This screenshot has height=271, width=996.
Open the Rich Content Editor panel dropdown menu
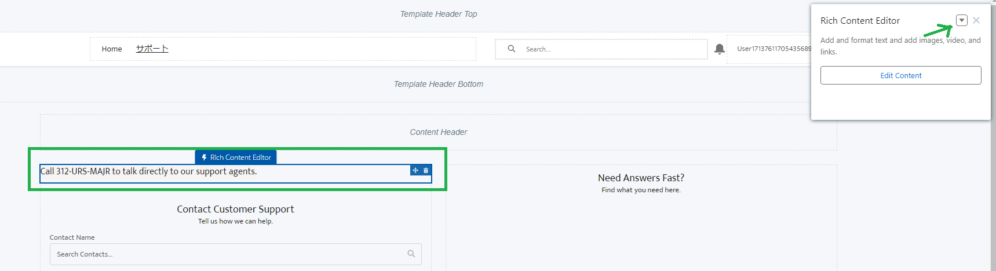point(962,20)
